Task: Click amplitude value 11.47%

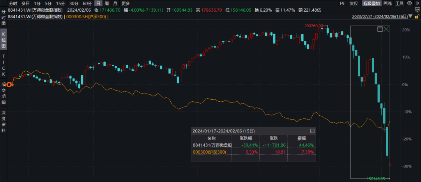Action: click(x=288, y=10)
